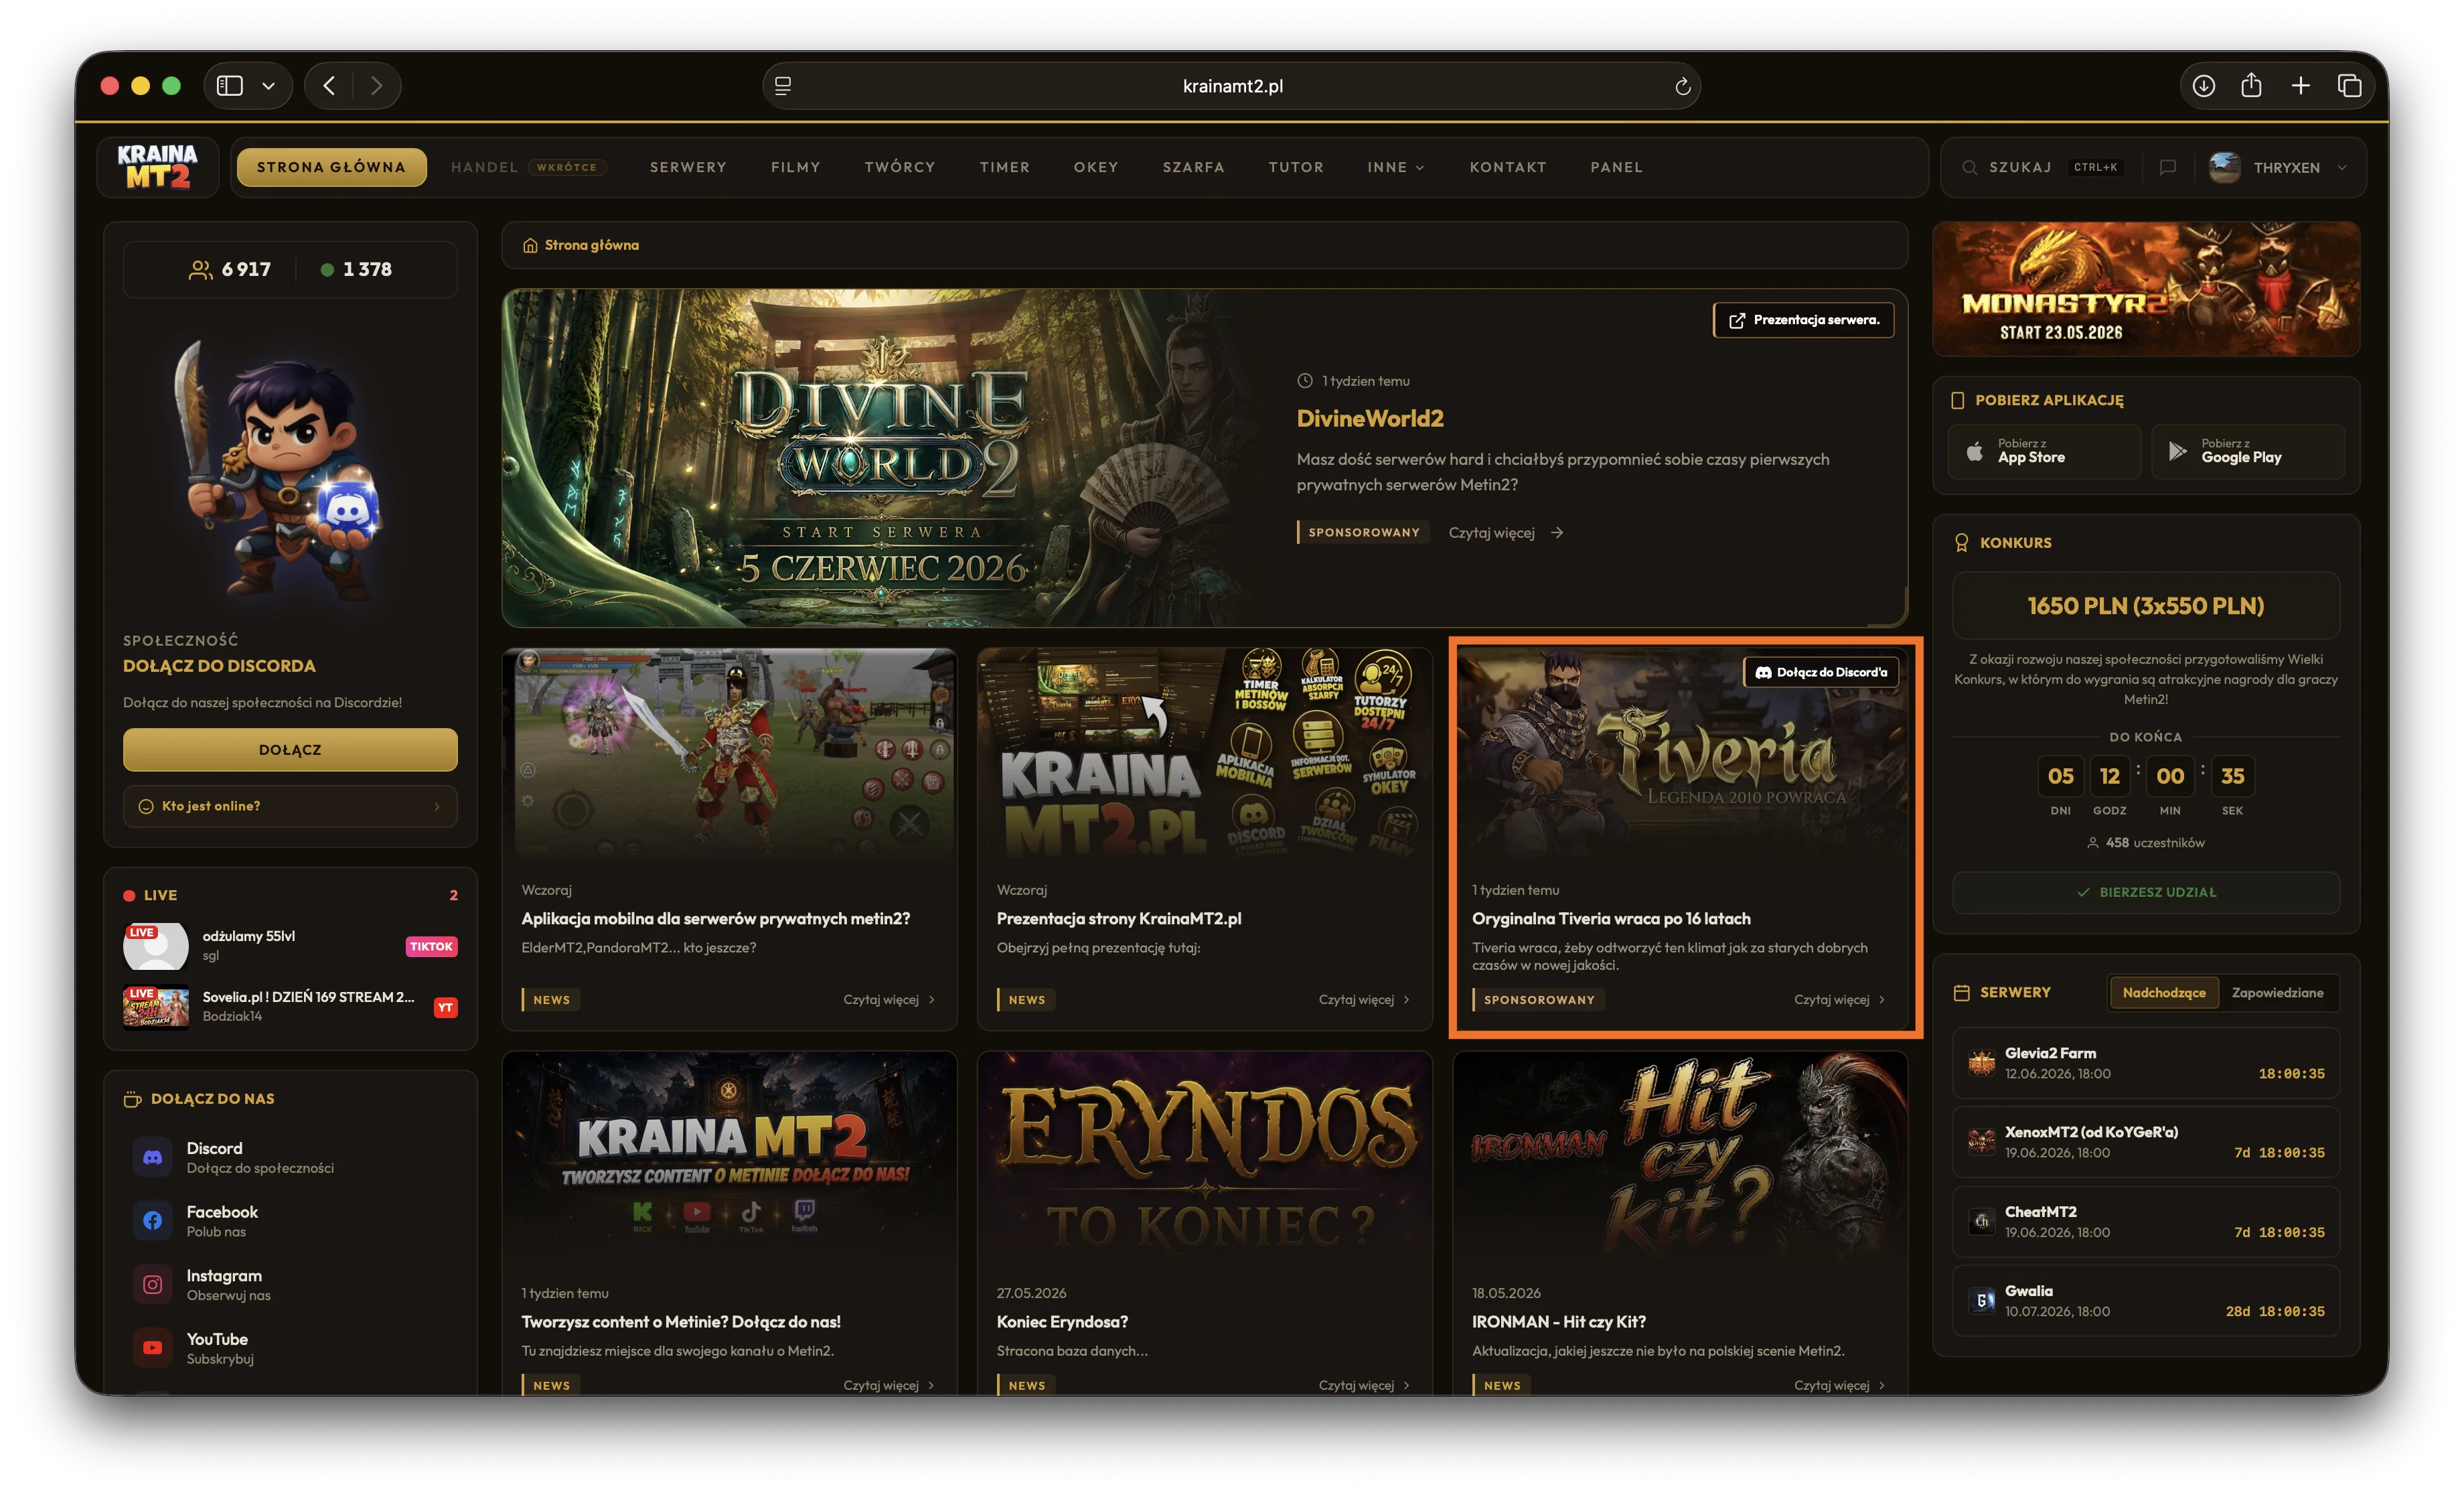Open a new Safari tab
The width and height of the screenshot is (2464, 1495).
click(2300, 86)
